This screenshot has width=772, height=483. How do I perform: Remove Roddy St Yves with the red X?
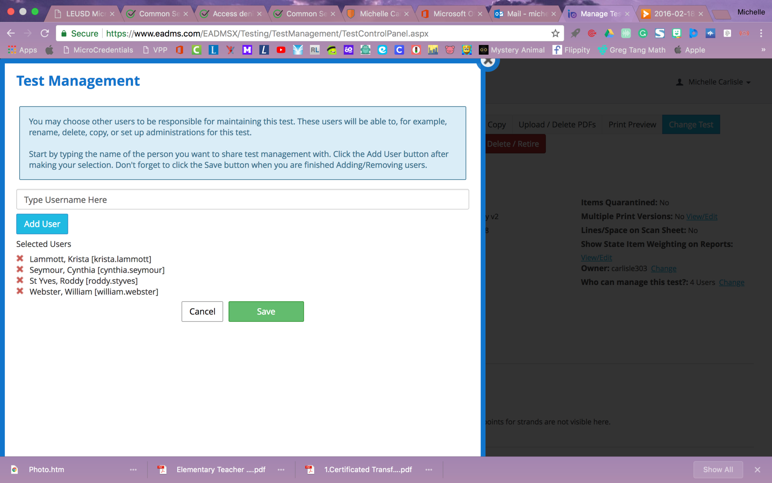[x=20, y=280]
